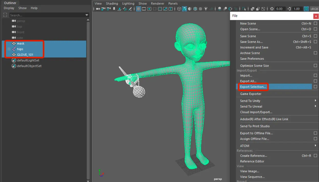Expand the hips joint hierarchy
The image size is (319, 182).
click(x=9, y=49)
